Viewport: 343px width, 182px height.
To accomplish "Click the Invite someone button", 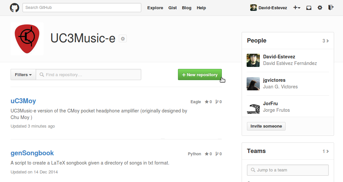I will [266, 126].
